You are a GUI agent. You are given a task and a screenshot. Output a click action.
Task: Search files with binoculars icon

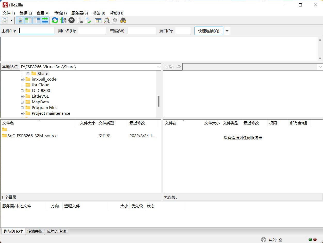pyautogui.click(x=123, y=20)
